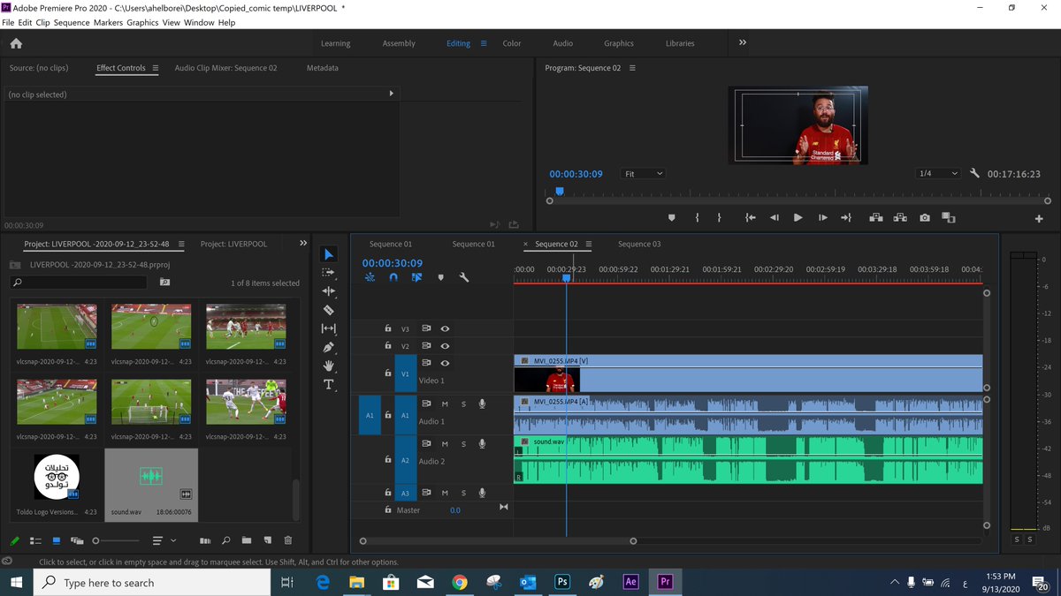1061x596 pixels.
Task: Step forward one frame
Action: pyautogui.click(x=823, y=217)
